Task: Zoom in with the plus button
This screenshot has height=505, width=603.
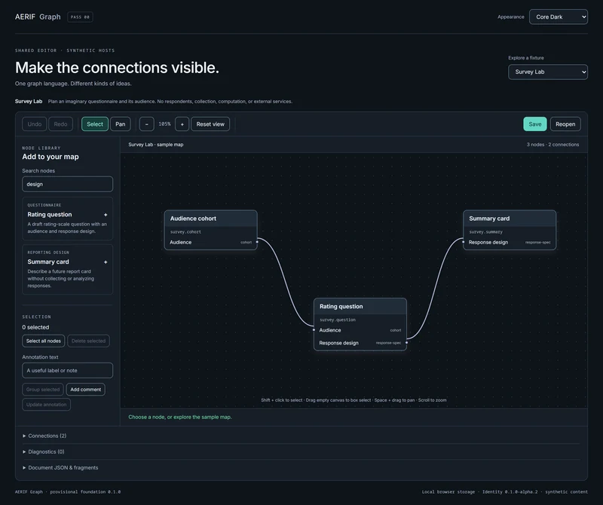Action: point(182,124)
